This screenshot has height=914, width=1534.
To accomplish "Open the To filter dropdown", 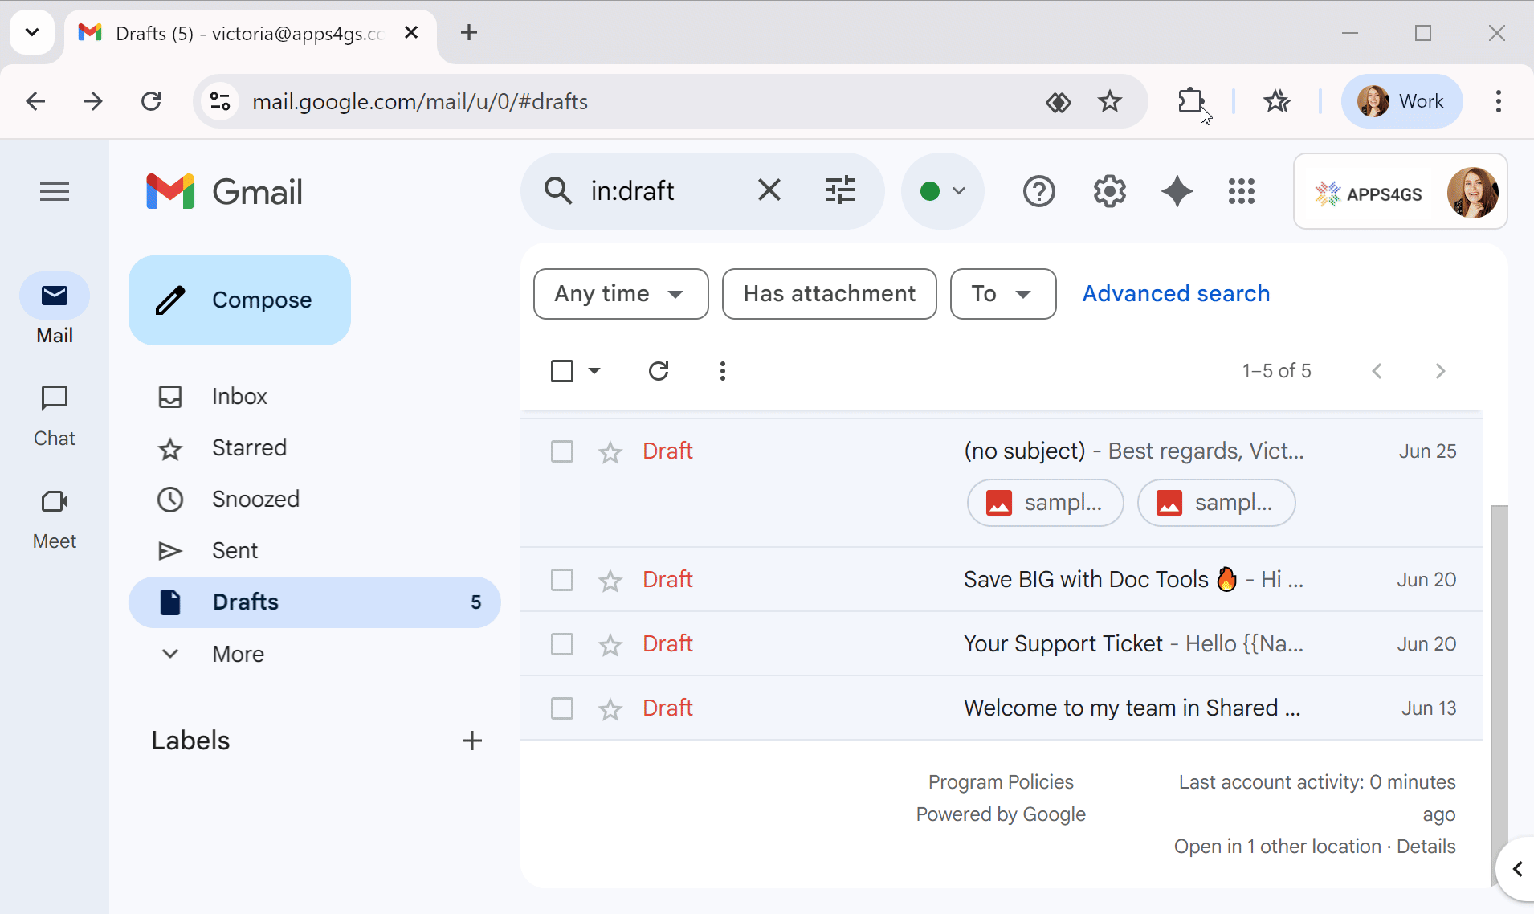I will click(1003, 294).
